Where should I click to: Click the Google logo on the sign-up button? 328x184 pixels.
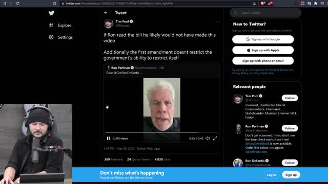click(x=248, y=39)
